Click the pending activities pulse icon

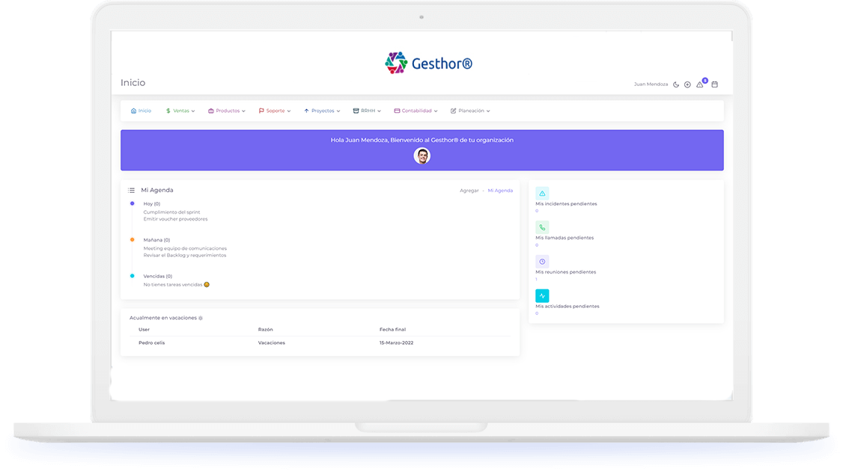pyautogui.click(x=542, y=295)
